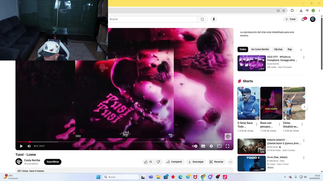Viewport: 323px width, 181px height.
Task: Open the YouTube account avatar menu
Action: click(313, 19)
